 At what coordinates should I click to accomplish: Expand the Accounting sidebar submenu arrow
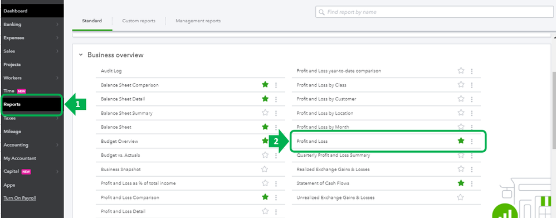[x=57, y=145]
